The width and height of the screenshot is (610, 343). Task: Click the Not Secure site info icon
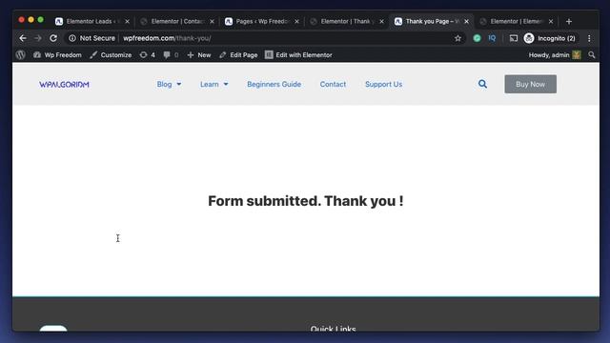click(72, 38)
